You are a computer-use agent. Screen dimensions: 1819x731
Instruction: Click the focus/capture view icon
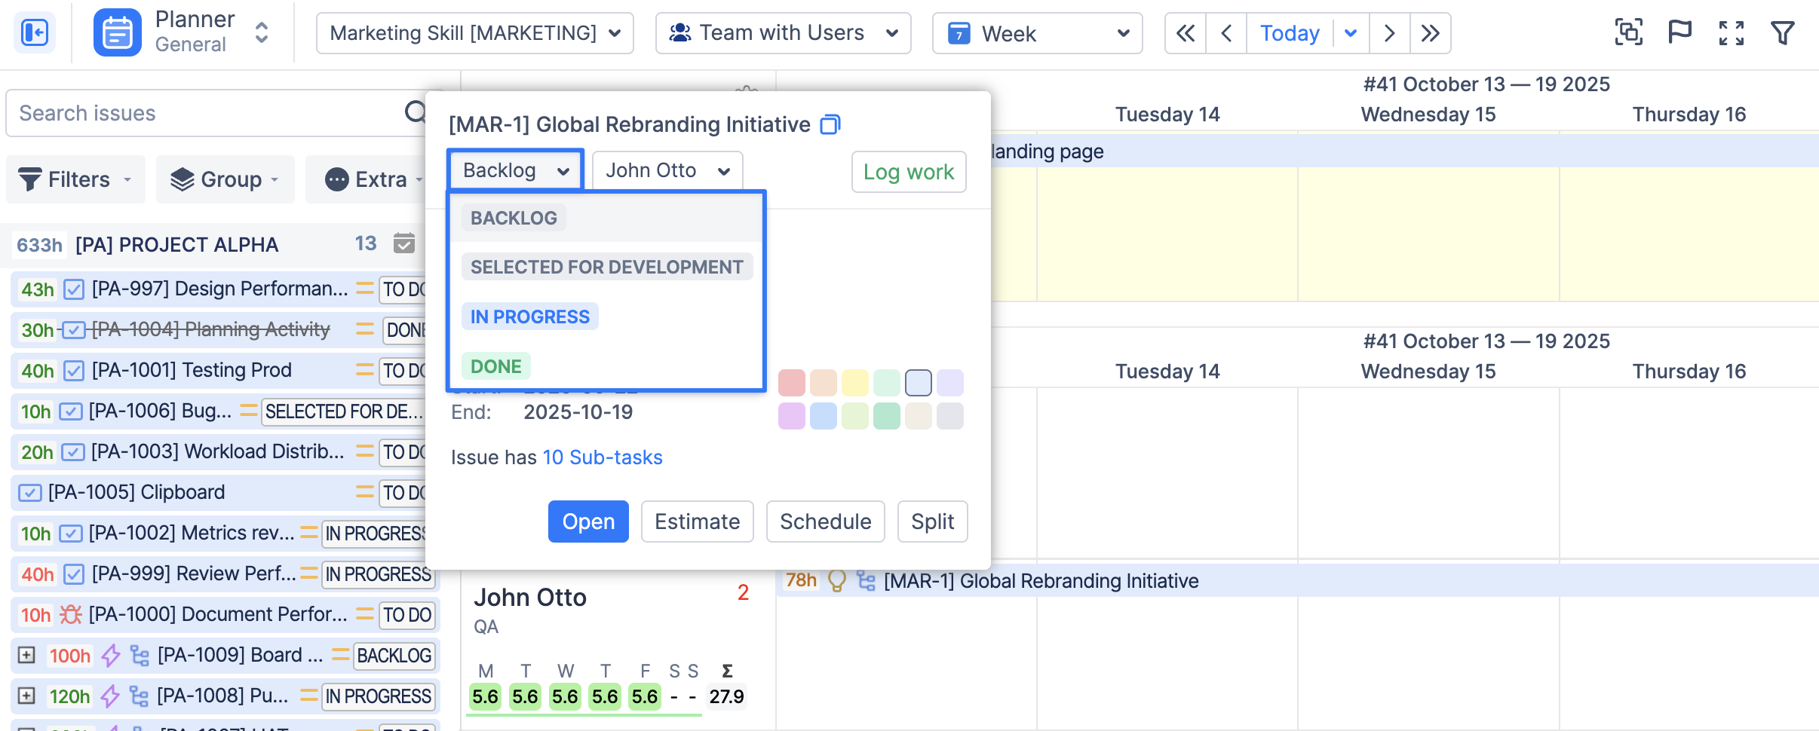(x=1628, y=33)
